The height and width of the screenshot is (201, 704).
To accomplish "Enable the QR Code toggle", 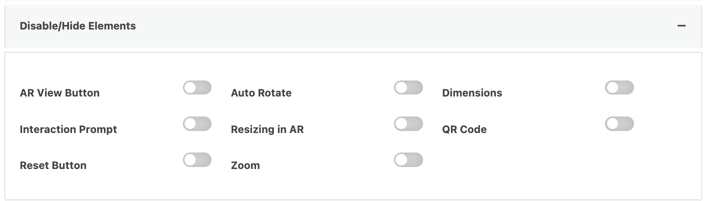I will coord(619,124).
